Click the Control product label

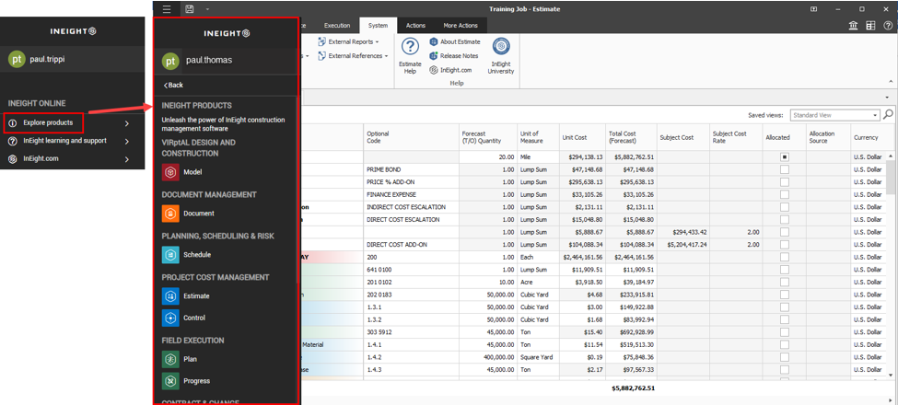(194, 318)
